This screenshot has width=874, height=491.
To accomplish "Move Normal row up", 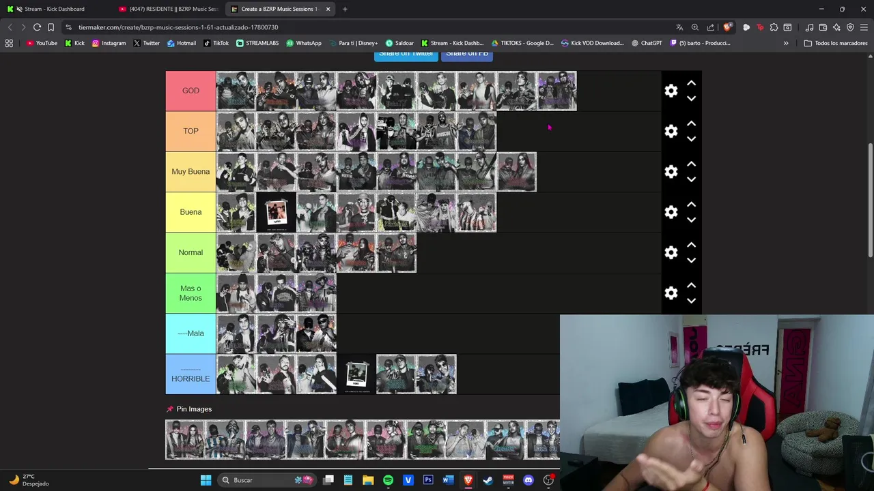I will [x=691, y=245].
